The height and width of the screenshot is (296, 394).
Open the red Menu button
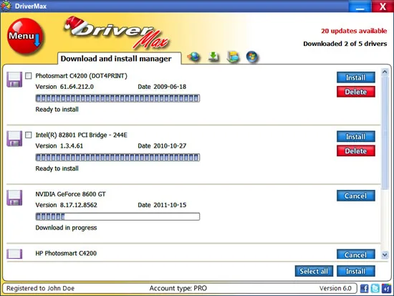tap(25, 37)
